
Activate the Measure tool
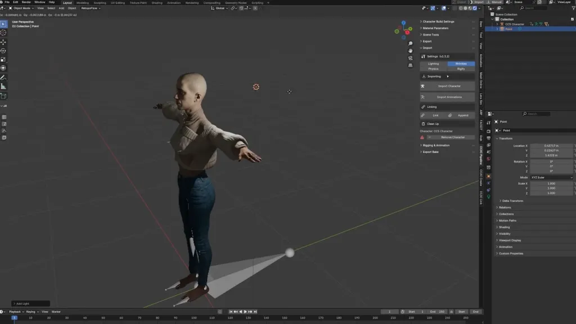coord(3,86)
